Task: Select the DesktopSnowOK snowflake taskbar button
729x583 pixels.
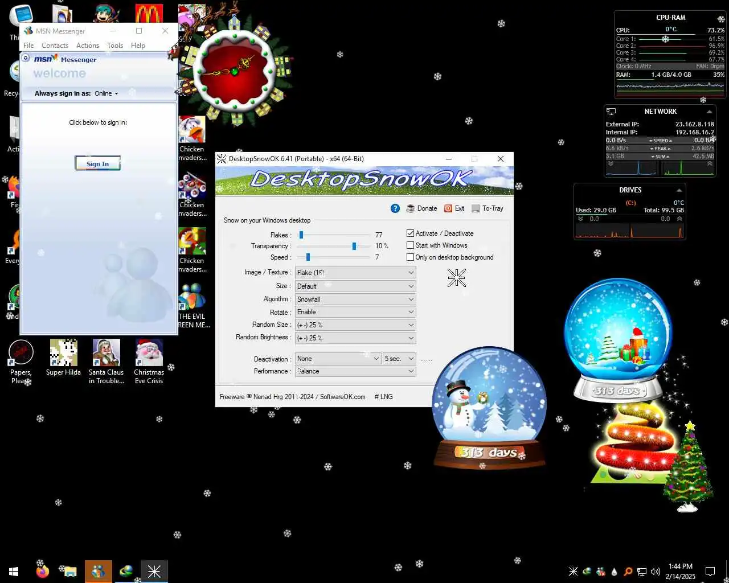Action: point(154,571)
